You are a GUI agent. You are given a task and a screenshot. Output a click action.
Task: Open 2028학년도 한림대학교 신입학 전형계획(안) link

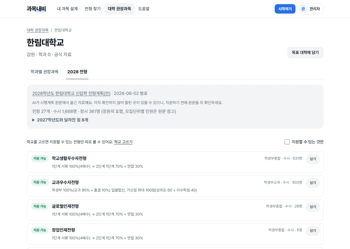(x=71, y=94)
